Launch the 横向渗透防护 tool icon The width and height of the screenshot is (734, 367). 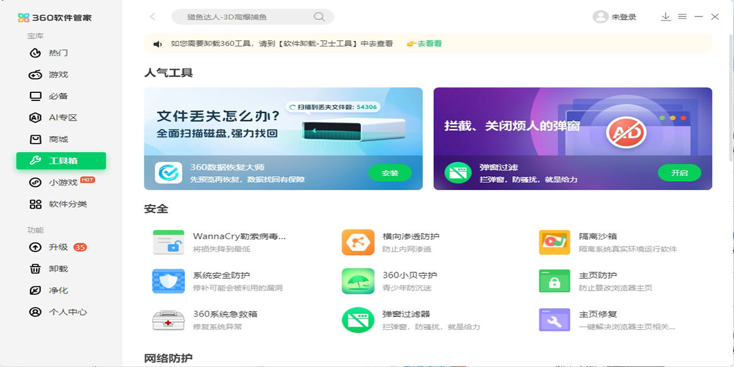coord(358,242)
